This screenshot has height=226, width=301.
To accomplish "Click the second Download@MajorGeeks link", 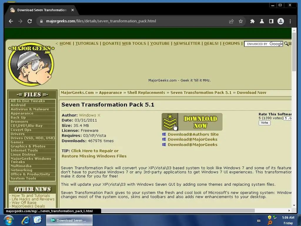I will (193, 144).
